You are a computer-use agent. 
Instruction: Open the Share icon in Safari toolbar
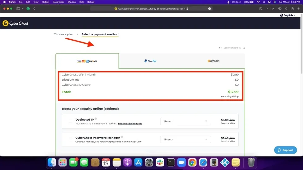tap(292, 8)
